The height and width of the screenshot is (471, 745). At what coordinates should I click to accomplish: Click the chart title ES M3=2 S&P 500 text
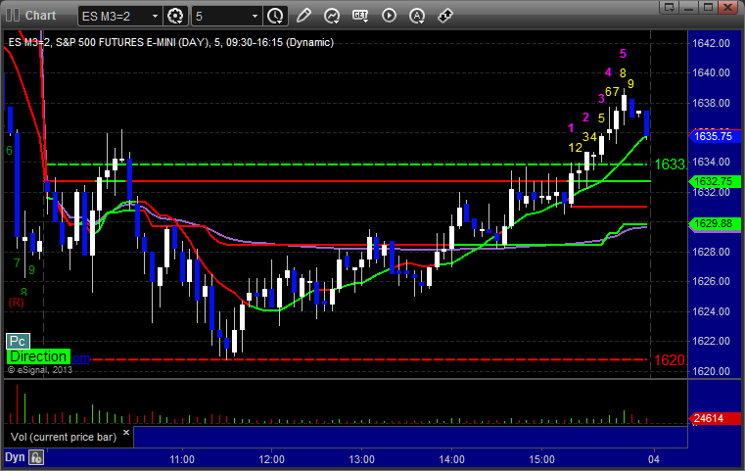click(171, 42)
